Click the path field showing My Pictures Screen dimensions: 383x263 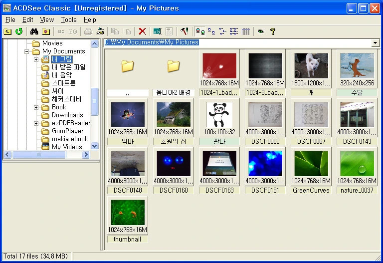coord(237,42)
